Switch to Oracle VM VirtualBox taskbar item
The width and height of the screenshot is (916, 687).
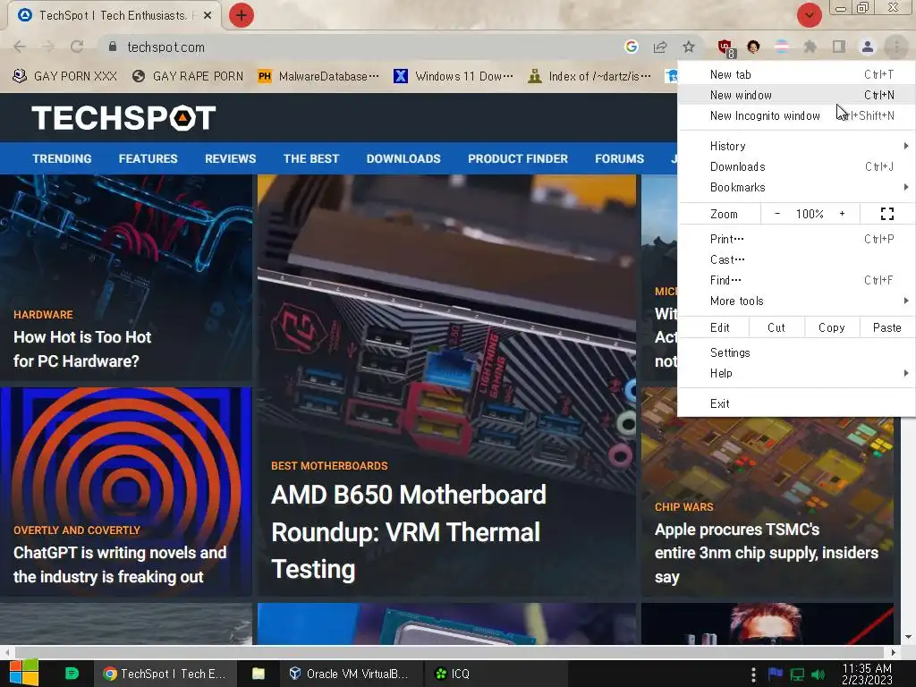point(349,674)
